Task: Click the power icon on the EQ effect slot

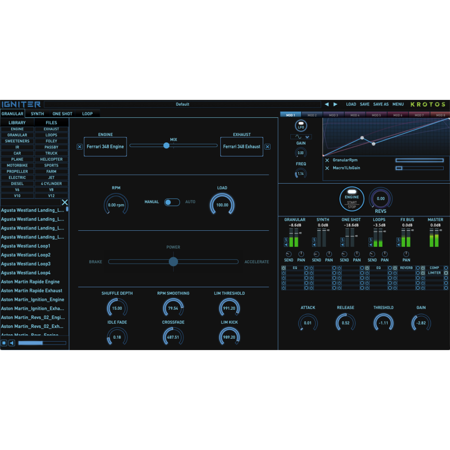Action: [283, 267]
